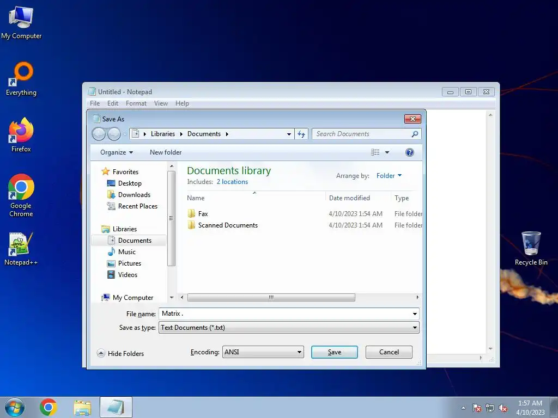Open the Encoding ANSI dropdown
558x418 pixels.
pyautogui.click(x=263, y=352)
